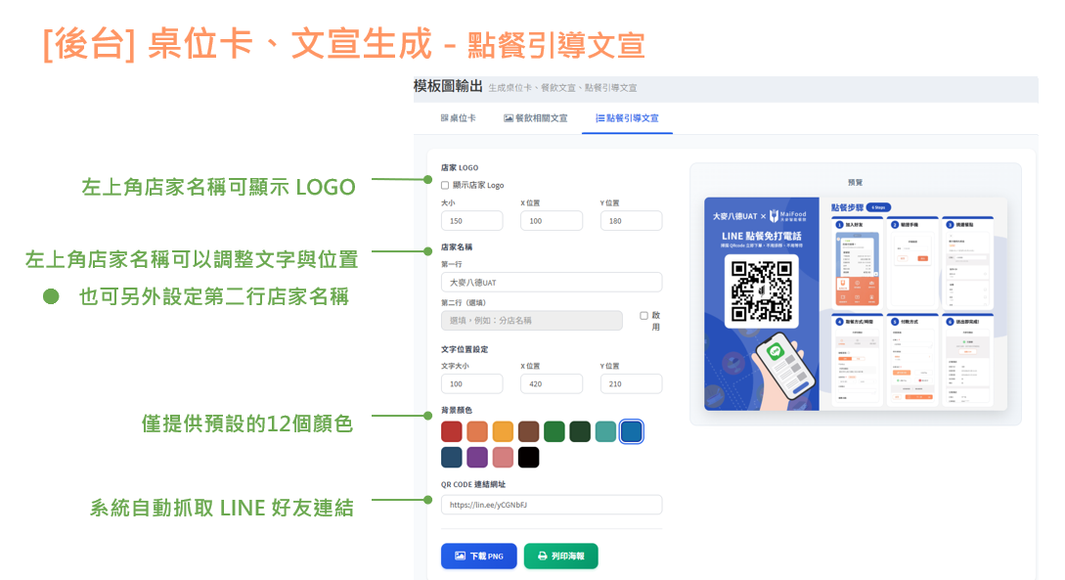
Task: Pick the teal background color swatch
Action: (605, 431)
